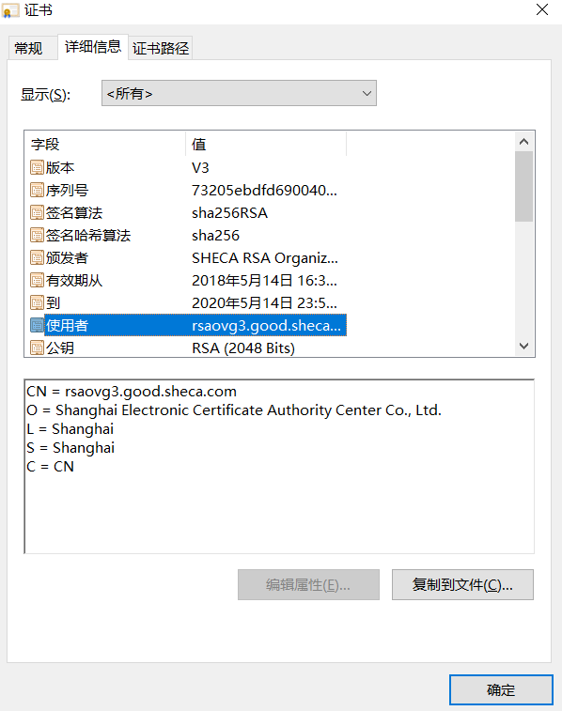
Task: Click the scrollbar thumb in the field list
Action: point(523,186)
